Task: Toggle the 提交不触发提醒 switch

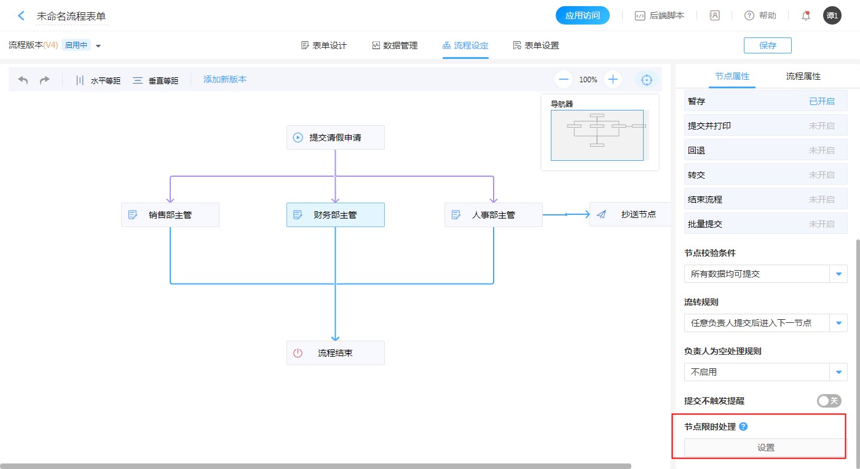Action: pyautogui.click(x=829, y=401)
